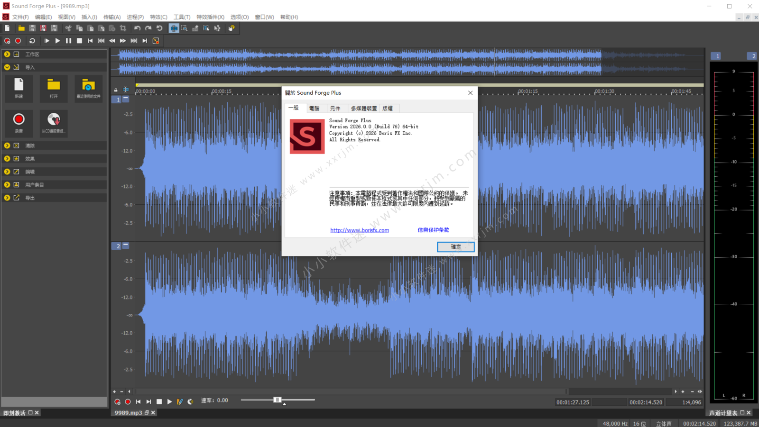
Task: Select the Magnify zoom tool
Action: pyautogui.click(x=185, y=28)
